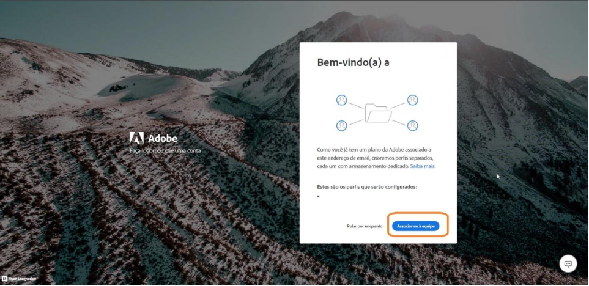This screenshot has height=286, width=589.
Task: Open the Ryan Longnecker photo credit
Action: [22, 279]
